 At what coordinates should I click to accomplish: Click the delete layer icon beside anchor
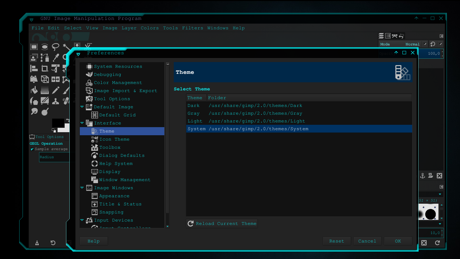[439, 176]
